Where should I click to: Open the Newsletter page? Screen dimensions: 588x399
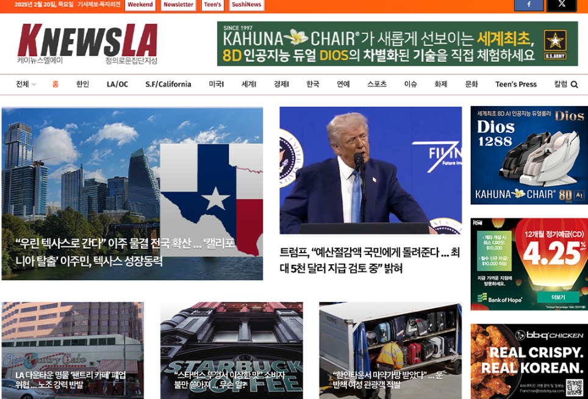point(177,5)
